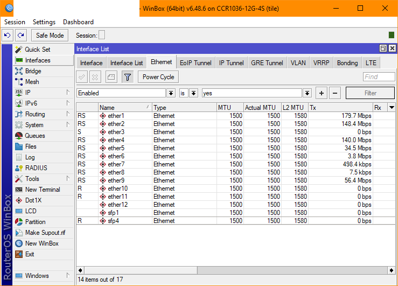Select the sfp1 row
The width and height of the screenshot is (398, 286).
[235, 213]
